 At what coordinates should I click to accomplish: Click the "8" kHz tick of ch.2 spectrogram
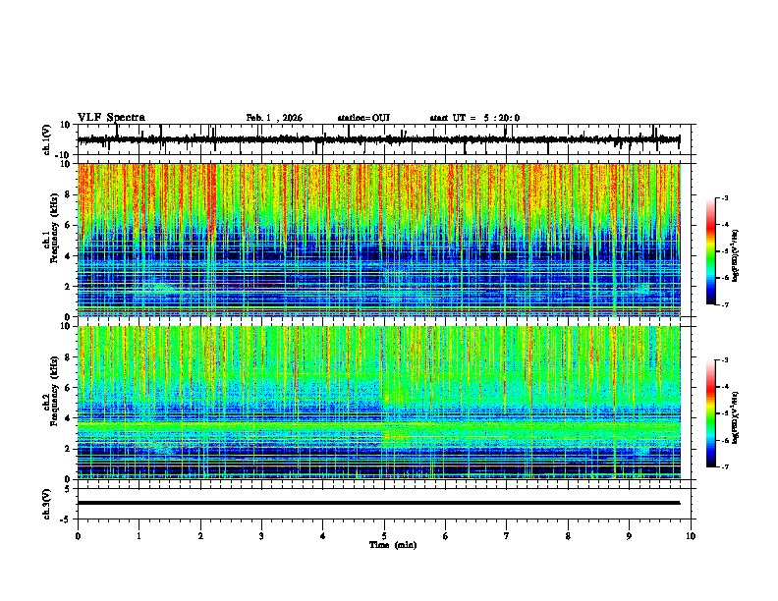click(x=68, y=357)
